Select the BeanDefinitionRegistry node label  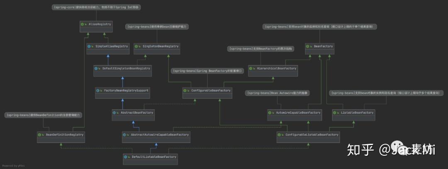64,135
